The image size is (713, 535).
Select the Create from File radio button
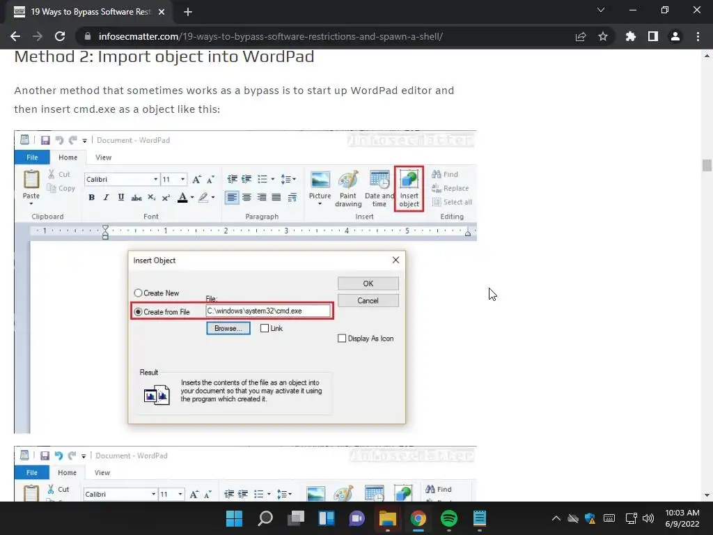138,312
